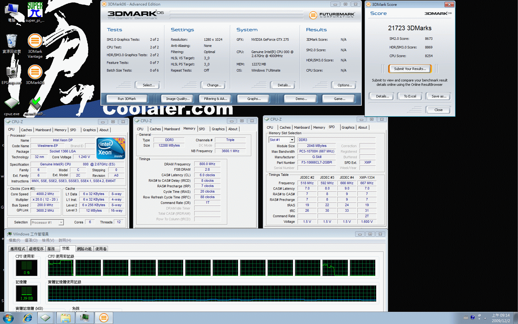Open About tab in first CPU-Z window
Image resolution: width=518 pixels, height=324 pixels.
coord(104,130)
